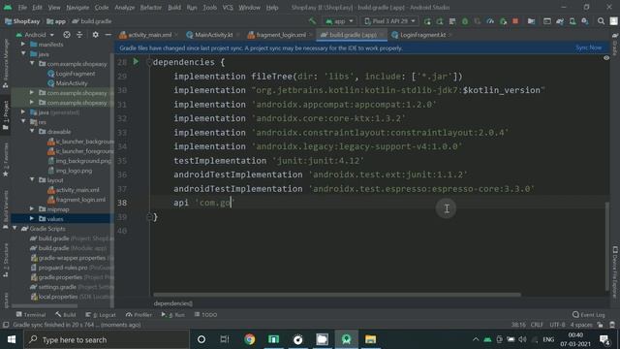Image resolution: width=620 pixels, height=349 pixels.
Task: Toggle the inspection eye icon in the editor
Action: (x=606, y=58)
